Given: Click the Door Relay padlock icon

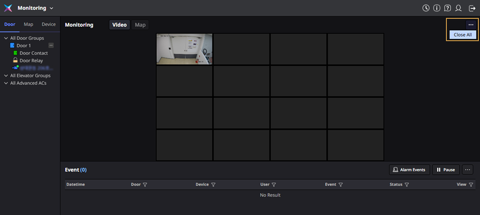Looking at the screenshot, I should 15,61.
